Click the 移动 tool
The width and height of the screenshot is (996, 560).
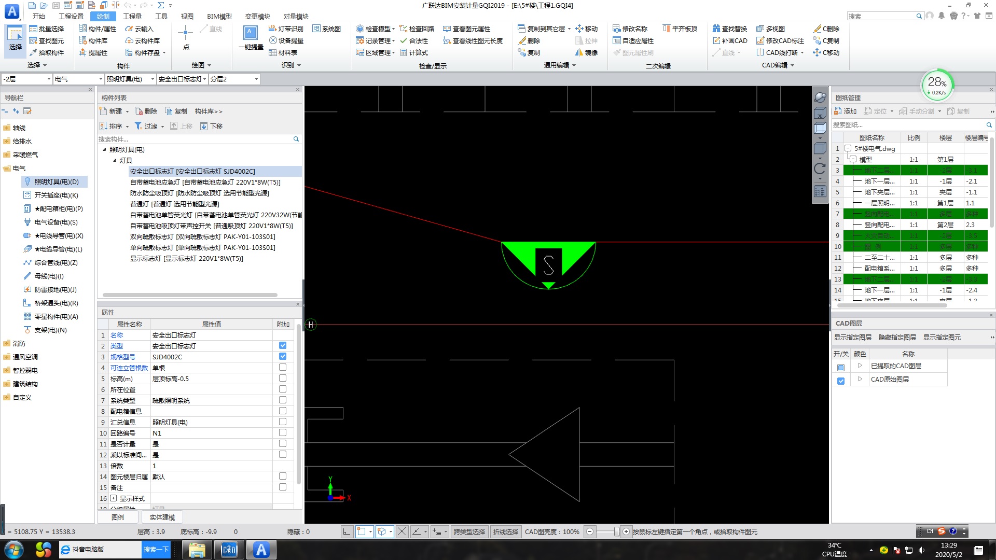[x=586, y=29]
